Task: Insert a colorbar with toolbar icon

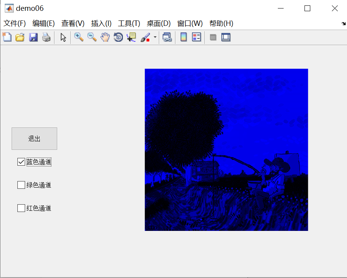Action: (x=184, y=37)
